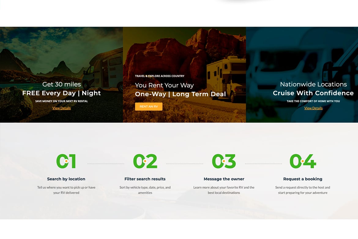Select the 03 step number icon
Screen dimensions: 358x239
click(224, 161)
